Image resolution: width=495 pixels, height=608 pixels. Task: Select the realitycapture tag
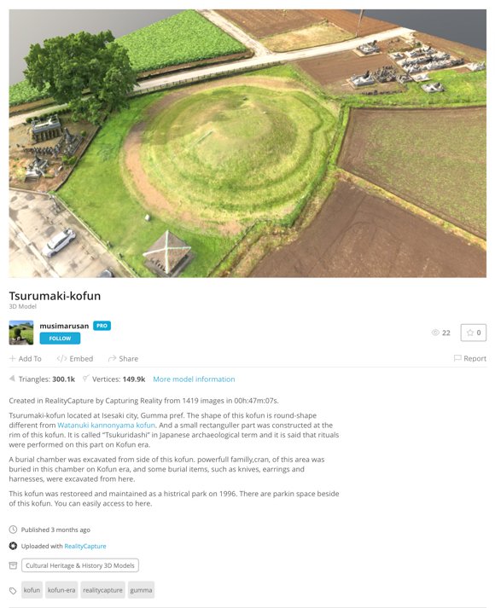(102, 590)
